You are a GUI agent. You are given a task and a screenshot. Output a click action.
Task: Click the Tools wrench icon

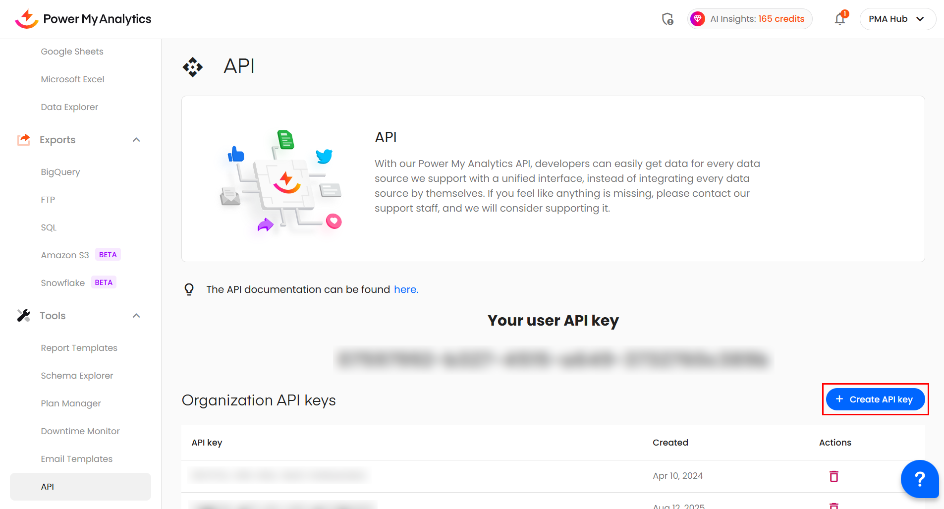tap(23, 316)
